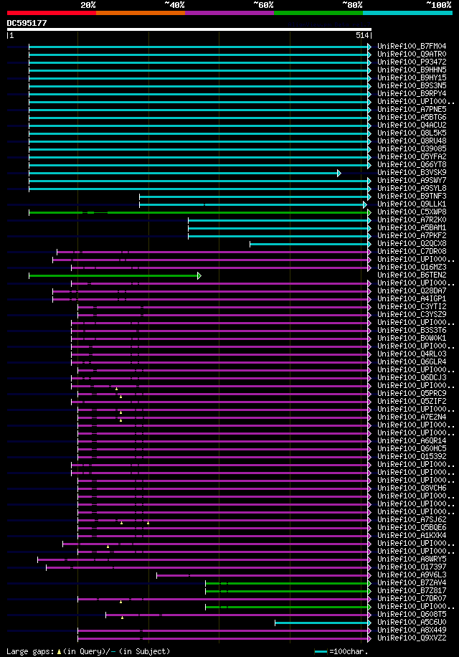This screenshot has height=657, width=459.
Task: Pick the UniRef100_B0W0K1 entry
Action: tap(412, 338)
